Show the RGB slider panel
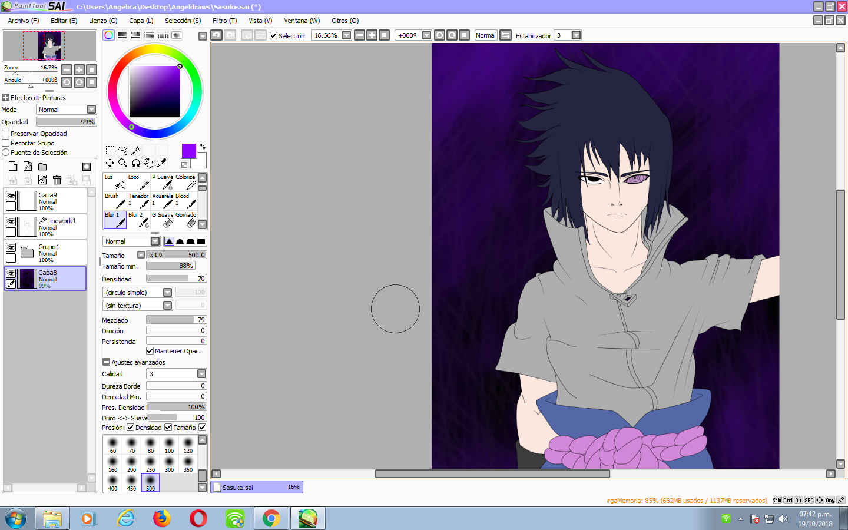848x530 pixels. coord(122,35)
